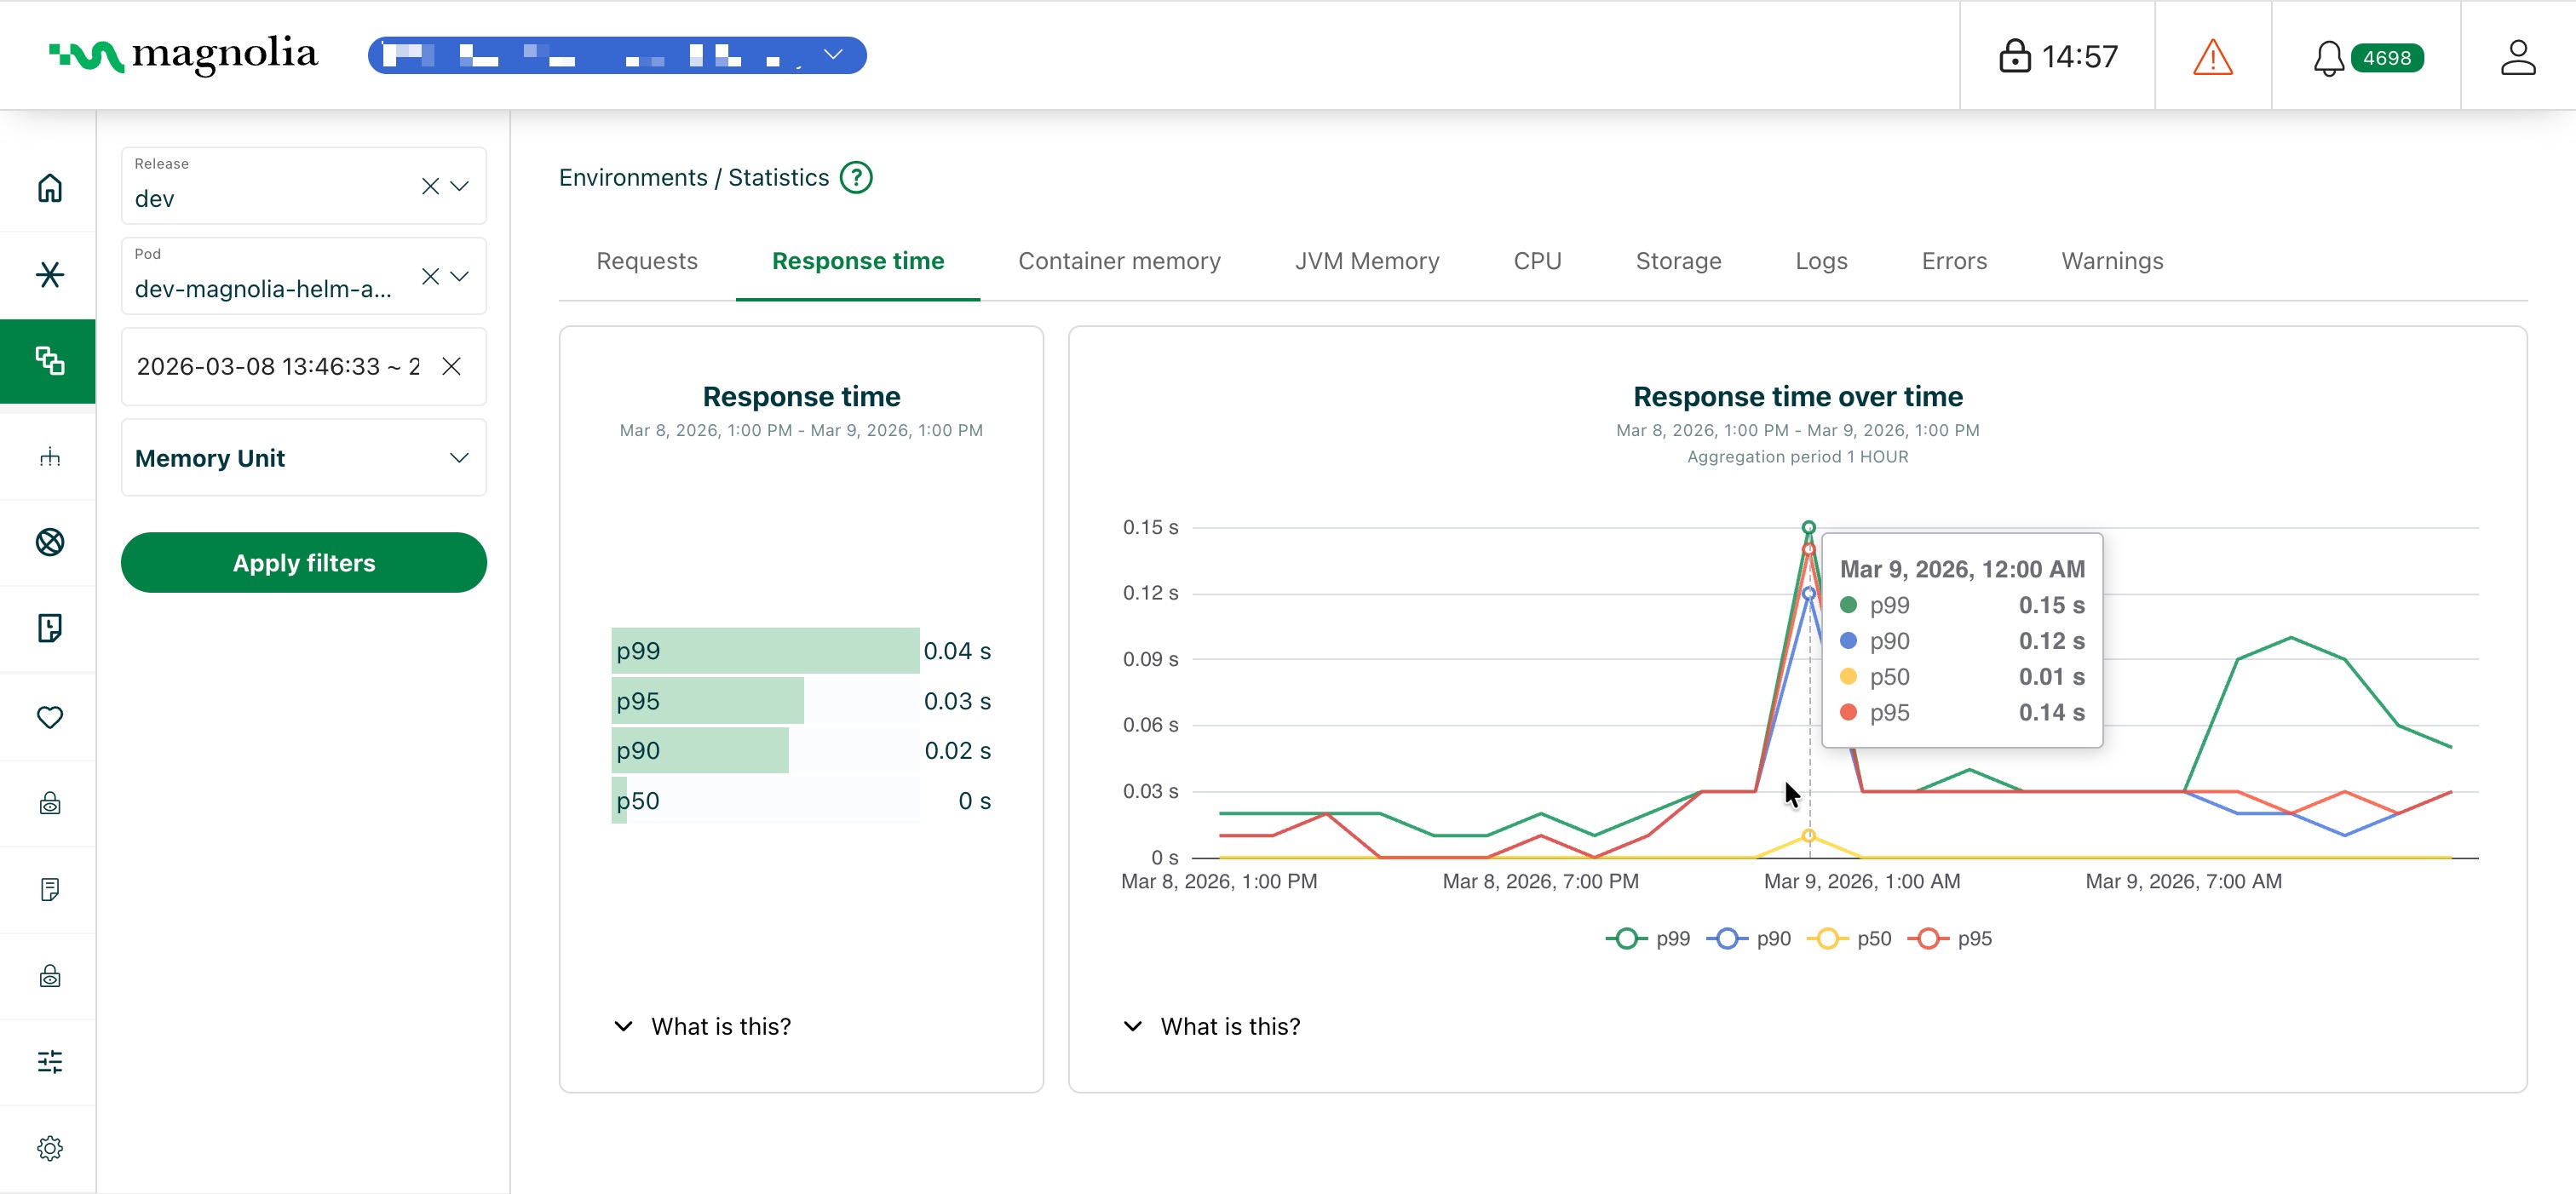This screenshot has width=2576, height=1194.
Task: Click the 'Response time over time' chart title
Action: point(1798,396)
